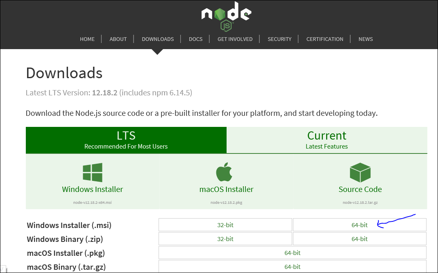Viewport: 438px width, 273px height.
Task: Click the Windows Binary (.zip) row label
Action: [65, 239]
